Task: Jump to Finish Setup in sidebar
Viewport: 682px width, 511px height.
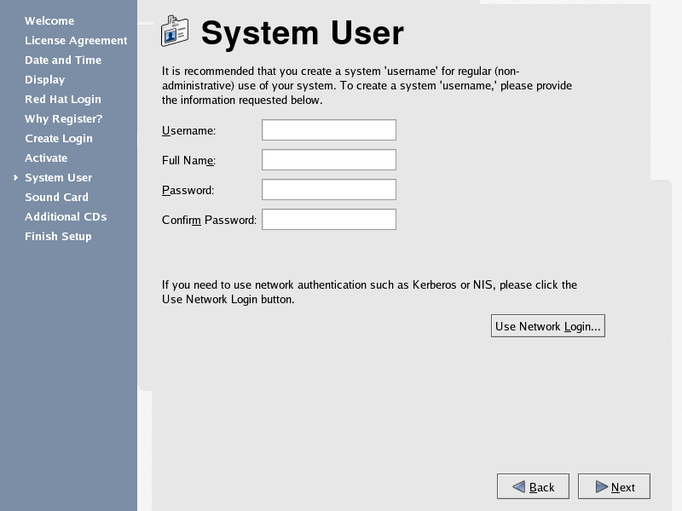Action: (x=58, y=237)
